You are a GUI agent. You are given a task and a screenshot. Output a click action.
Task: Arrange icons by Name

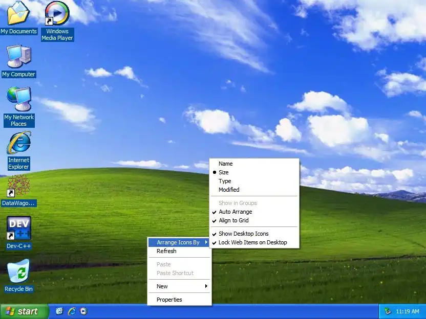pyautogui.click(x=254, y=164)
